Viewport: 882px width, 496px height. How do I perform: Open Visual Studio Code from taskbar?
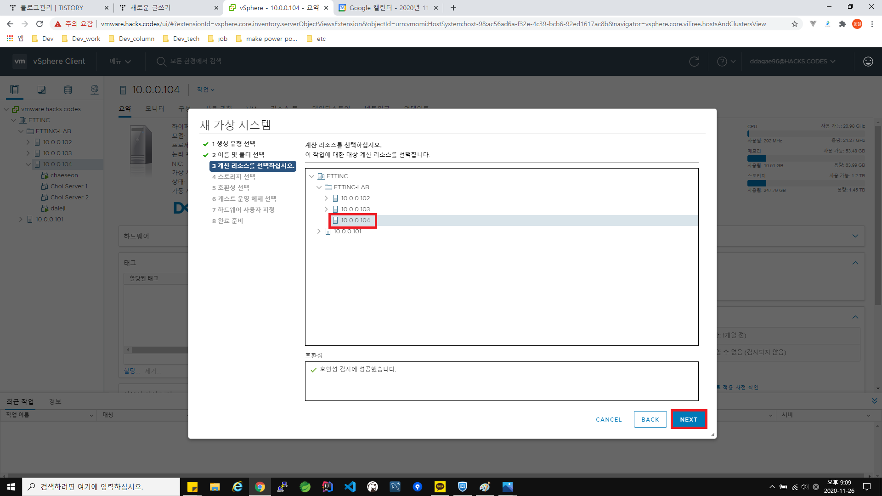[350, 487]
